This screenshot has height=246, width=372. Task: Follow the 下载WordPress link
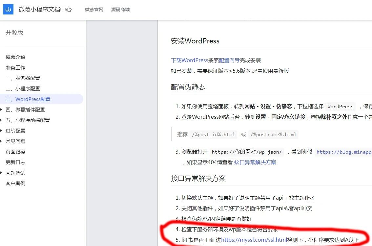[190, 60]
